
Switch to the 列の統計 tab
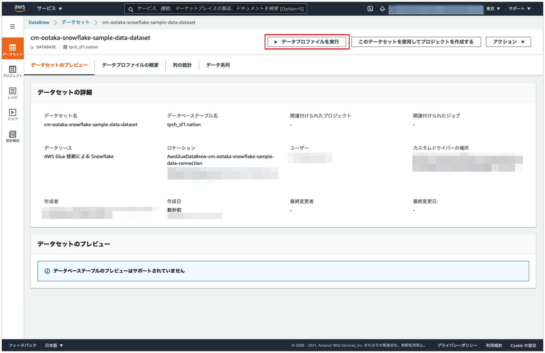[182, 65]
